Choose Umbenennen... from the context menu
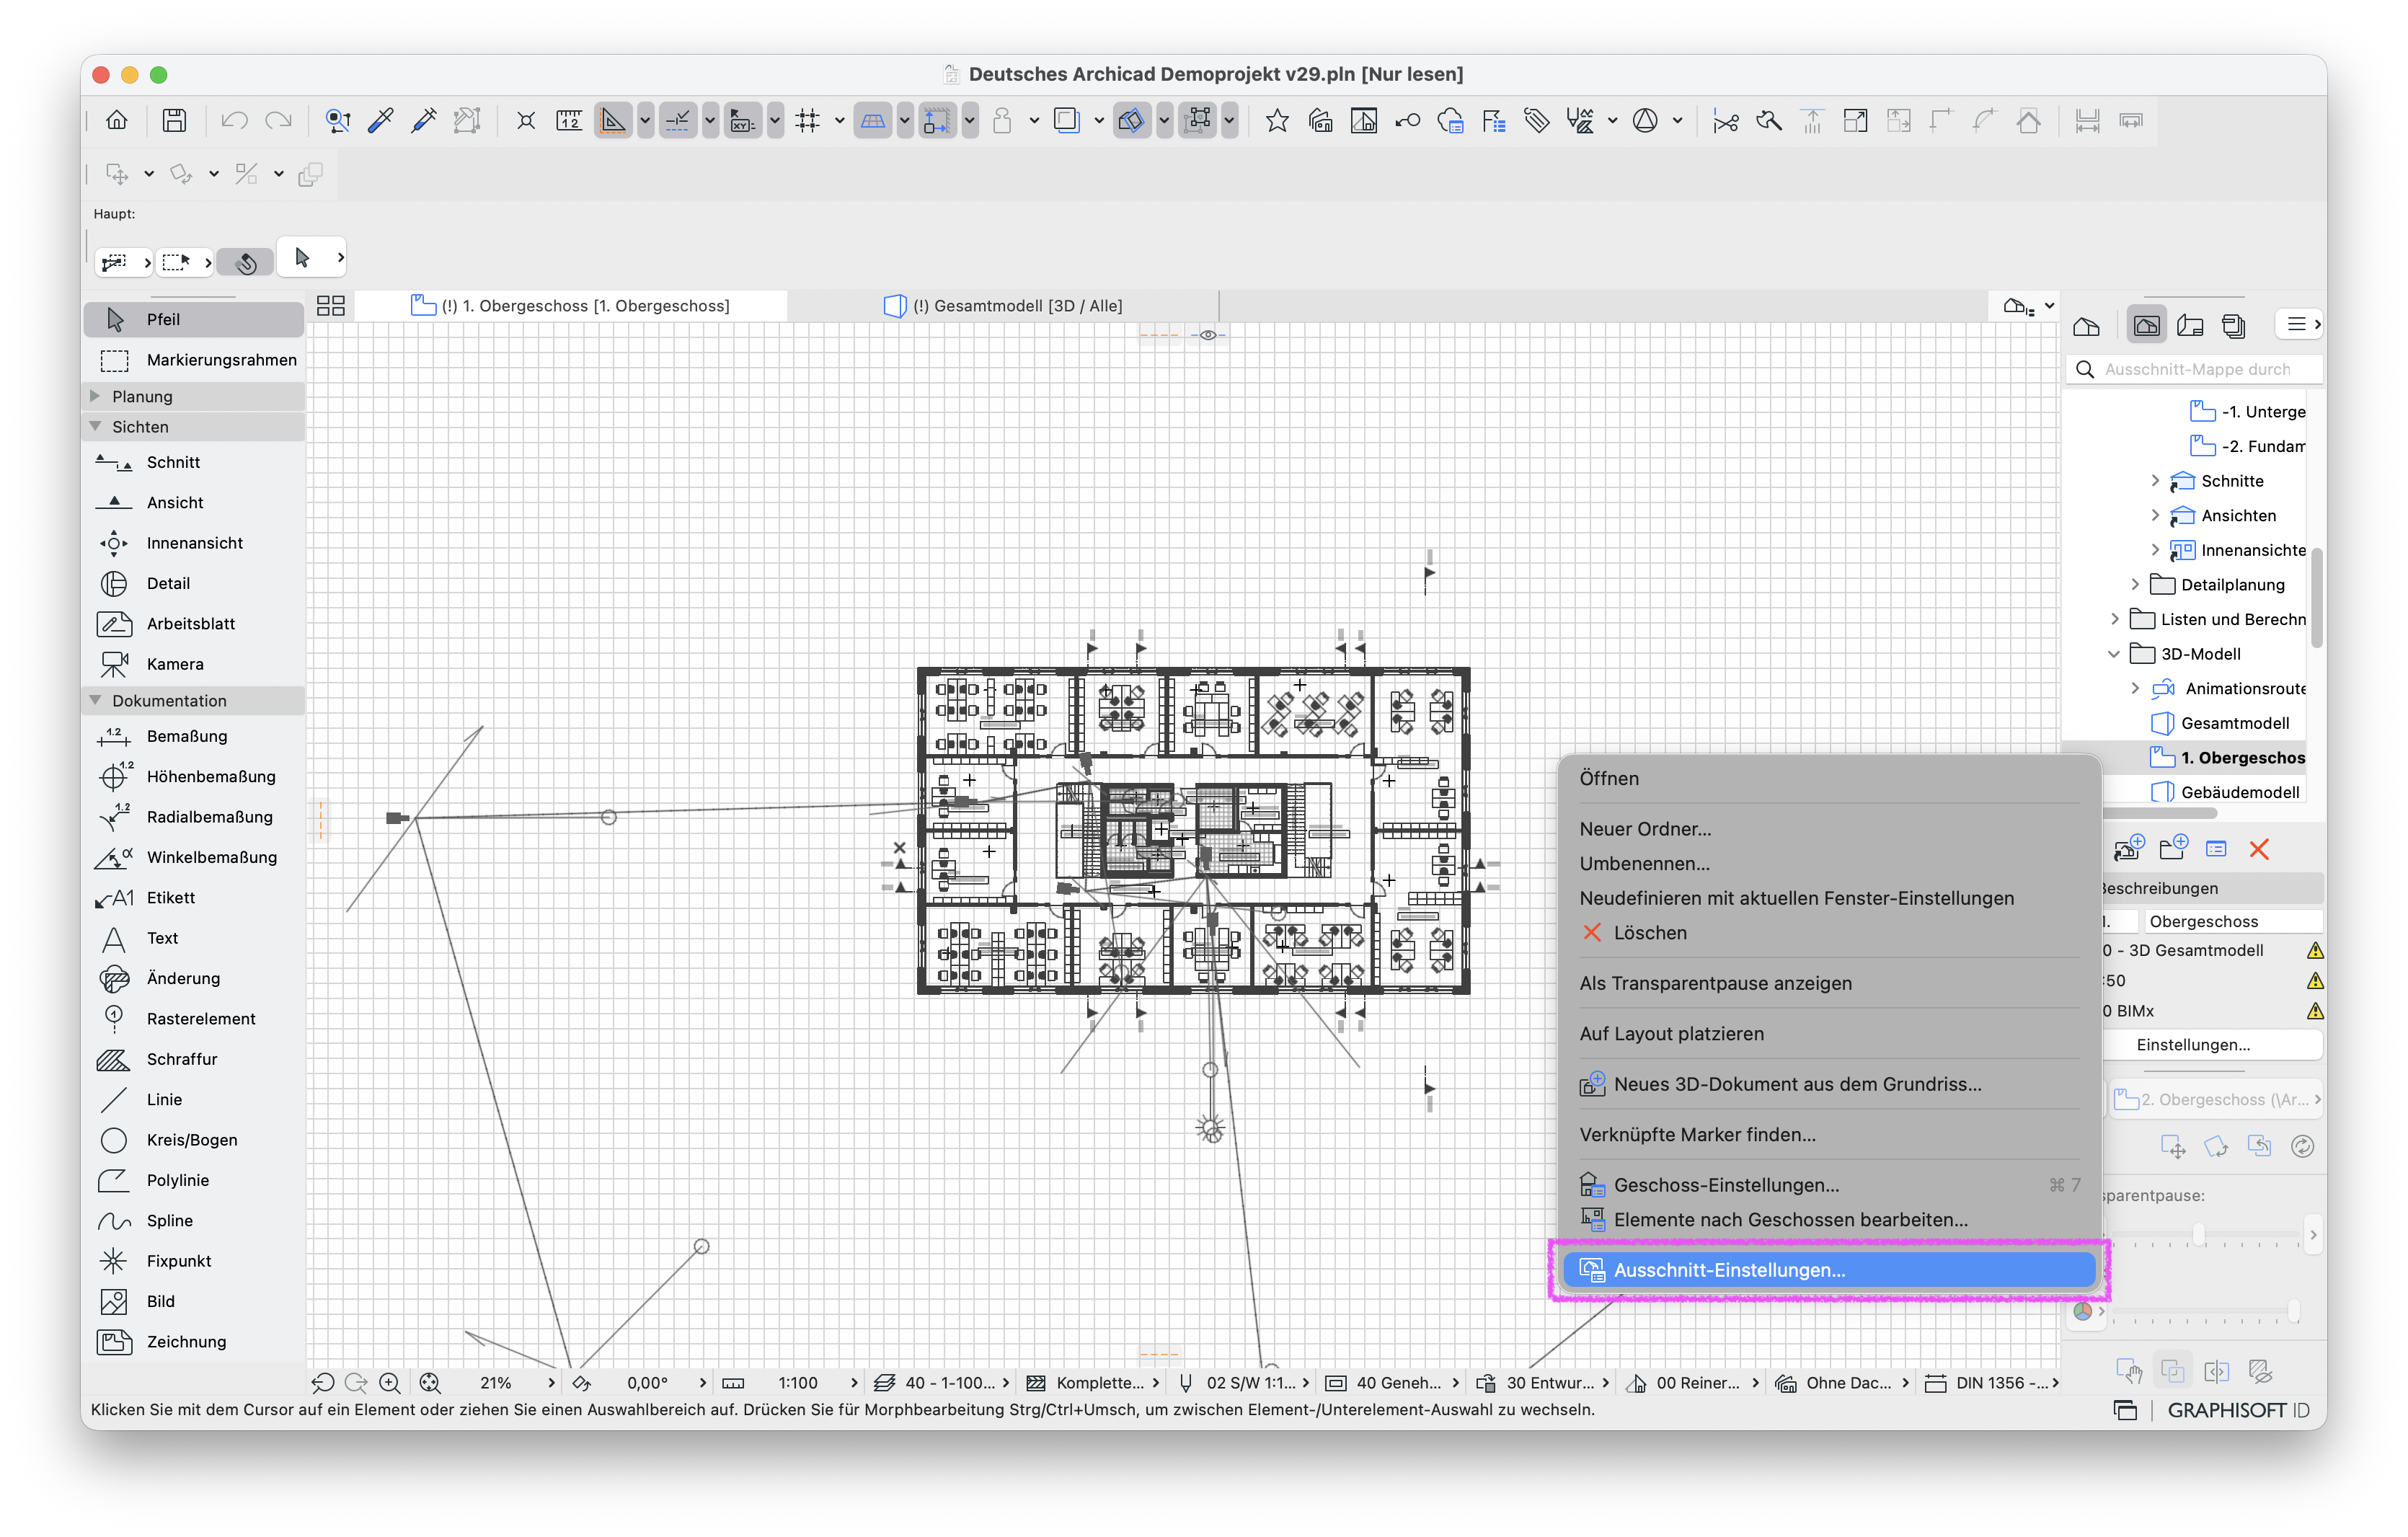 1828,863
